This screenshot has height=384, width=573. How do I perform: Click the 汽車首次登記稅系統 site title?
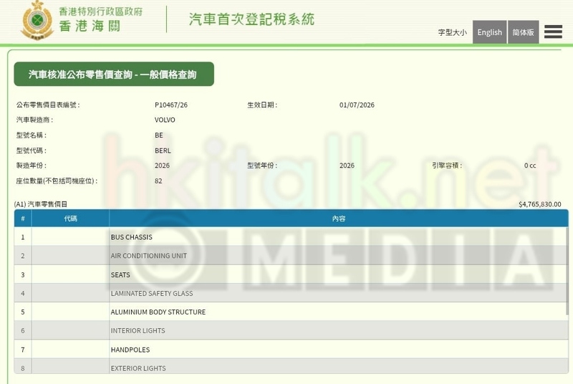pyautogui.click(x=251, y=19)
